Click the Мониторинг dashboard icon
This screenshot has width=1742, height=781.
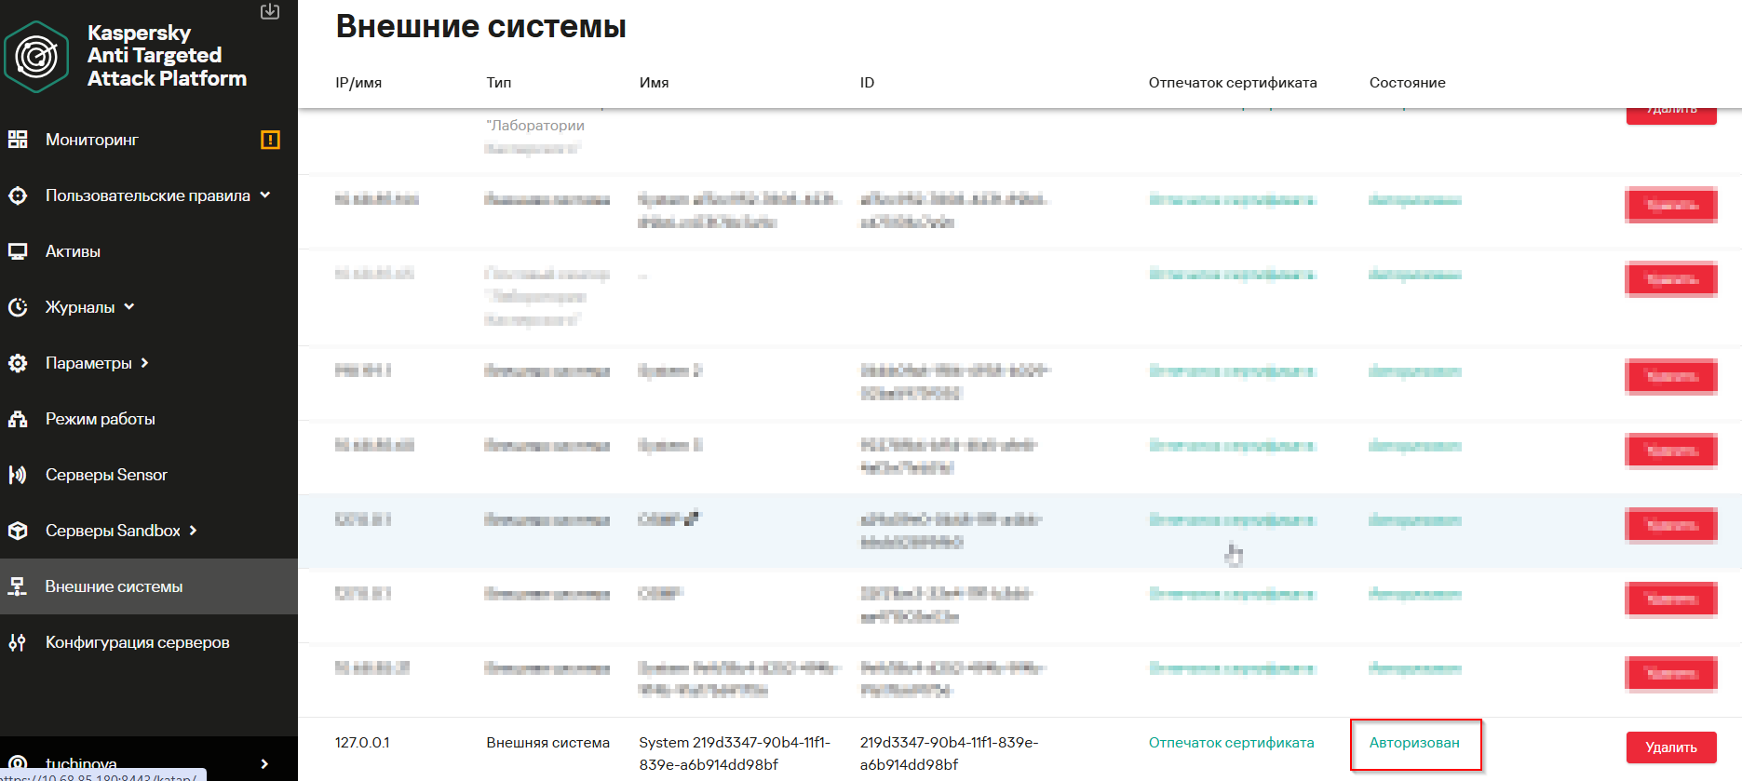point(18,140)
